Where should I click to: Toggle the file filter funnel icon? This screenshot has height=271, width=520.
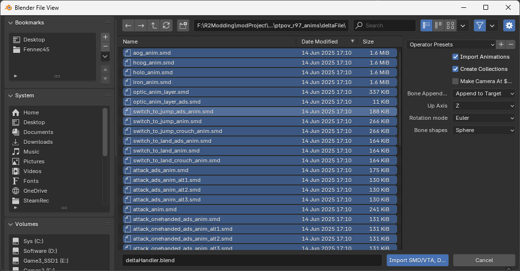tap(479, 25)
